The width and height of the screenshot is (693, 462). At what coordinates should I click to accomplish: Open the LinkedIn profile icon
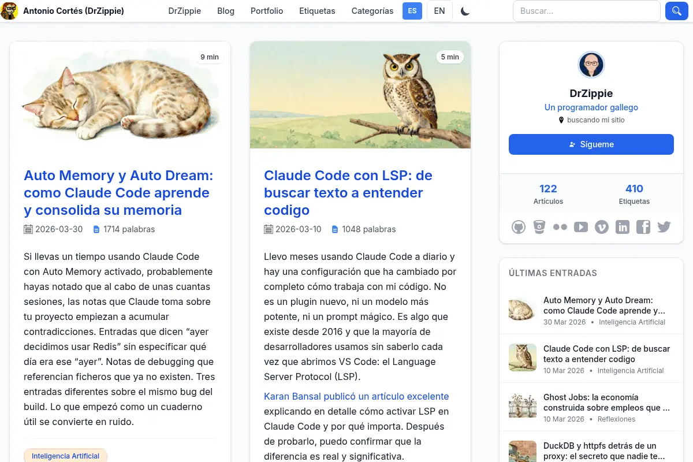(623, 227)
